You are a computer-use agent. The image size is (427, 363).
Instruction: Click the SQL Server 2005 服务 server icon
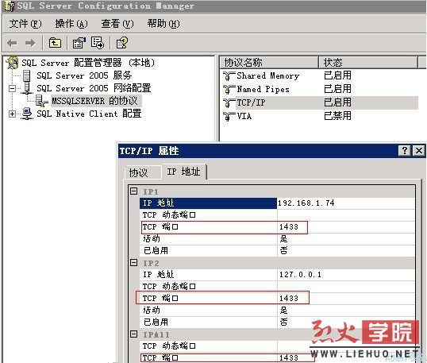point(26,75)
